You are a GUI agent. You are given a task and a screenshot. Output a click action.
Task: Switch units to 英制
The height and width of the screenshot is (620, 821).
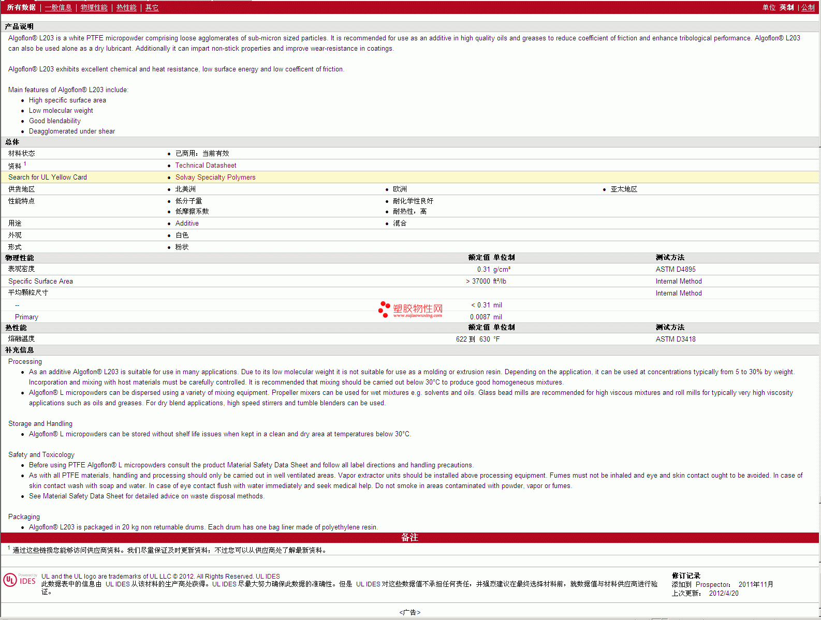point(786,7)
